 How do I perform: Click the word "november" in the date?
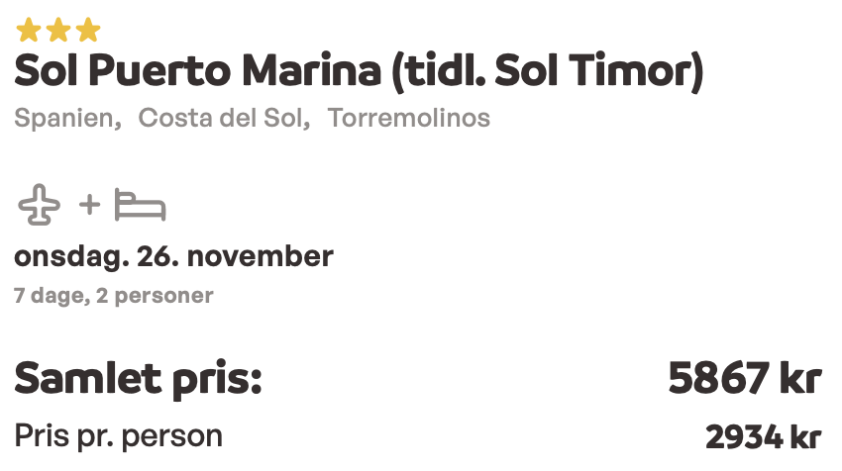260,257
